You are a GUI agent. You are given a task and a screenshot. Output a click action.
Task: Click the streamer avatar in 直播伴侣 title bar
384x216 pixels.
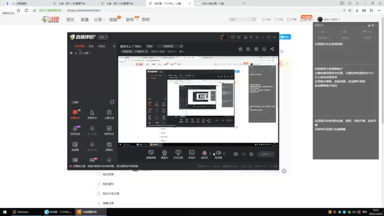pos(223,37)
